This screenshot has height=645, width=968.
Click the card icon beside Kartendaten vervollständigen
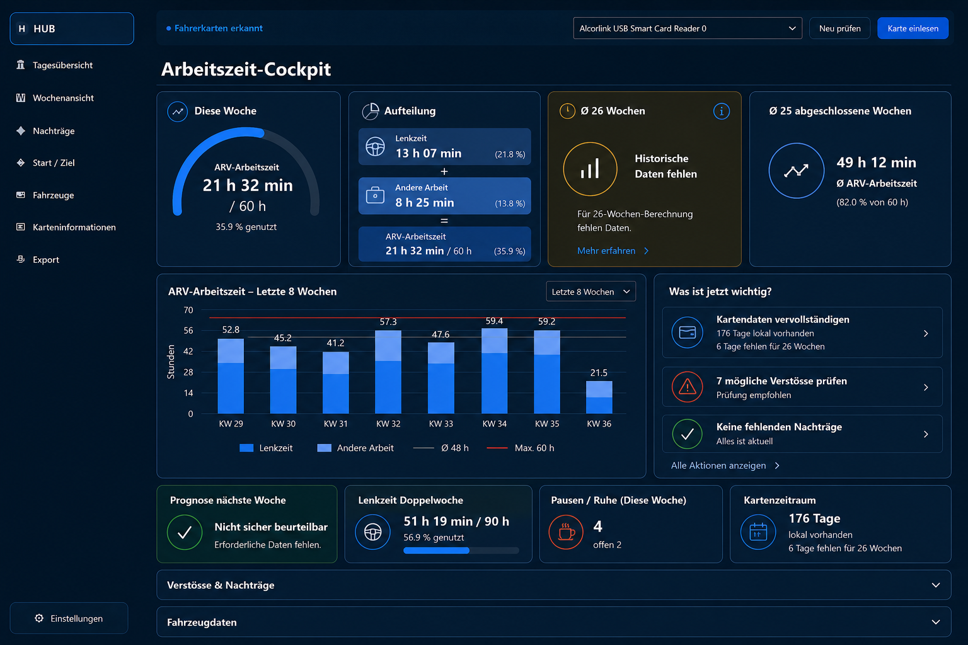(688, 333)
